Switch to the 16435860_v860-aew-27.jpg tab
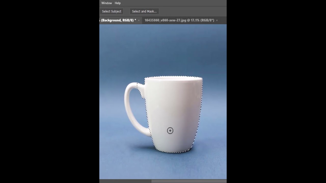Screen dimensions: 326x183 179,20
